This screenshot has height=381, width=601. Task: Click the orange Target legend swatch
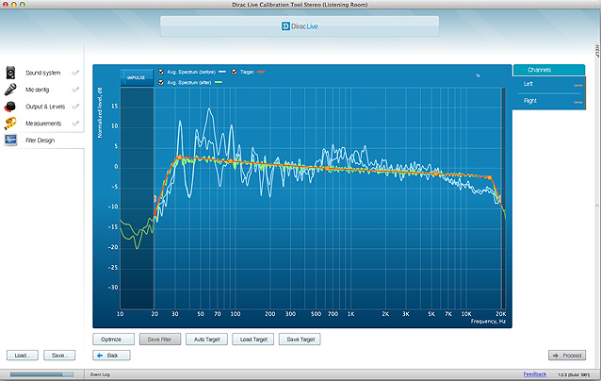(261, 72)
